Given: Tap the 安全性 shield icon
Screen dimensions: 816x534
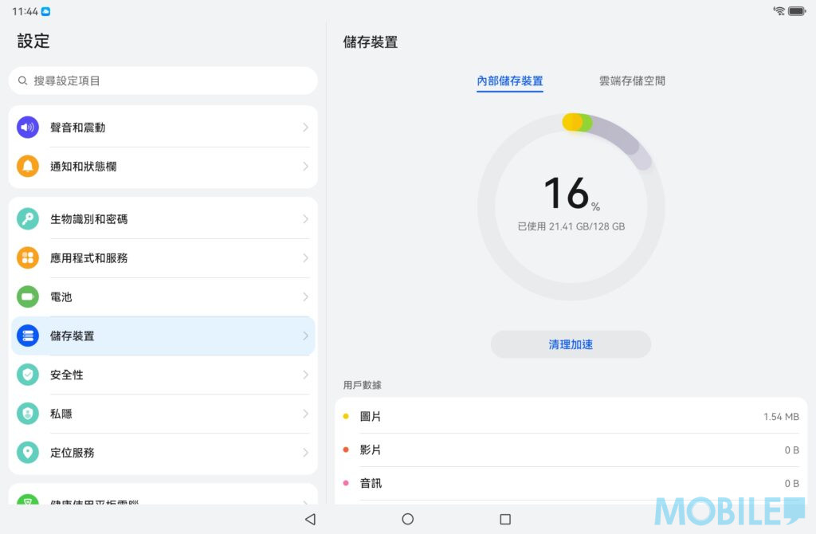Looking at the screenshot, I should click(x=28, y=375).
